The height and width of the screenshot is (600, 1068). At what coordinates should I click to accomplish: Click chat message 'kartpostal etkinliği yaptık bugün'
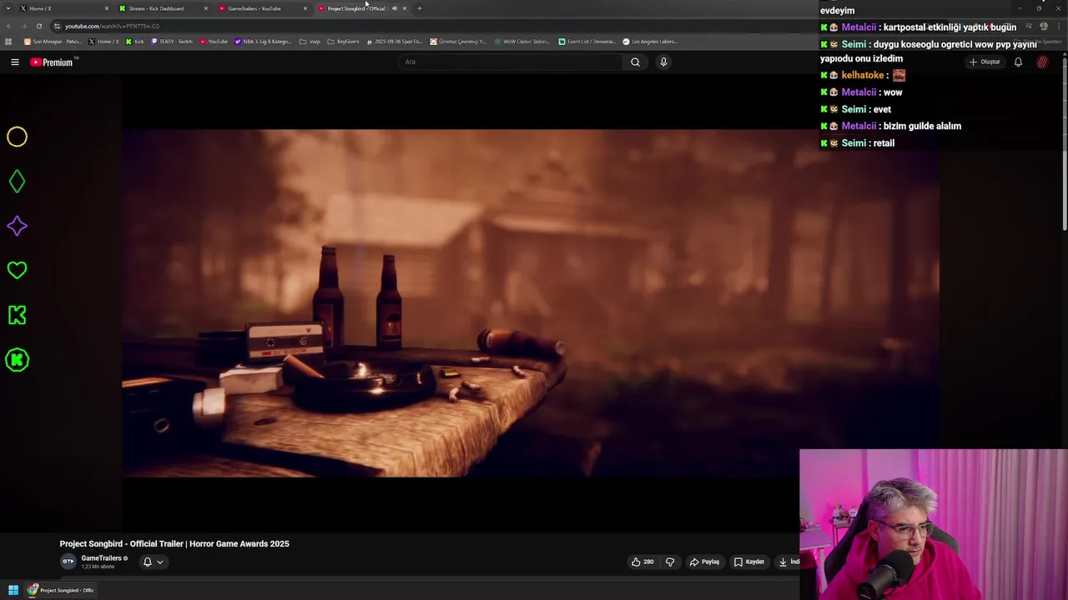tap(950, 27)
